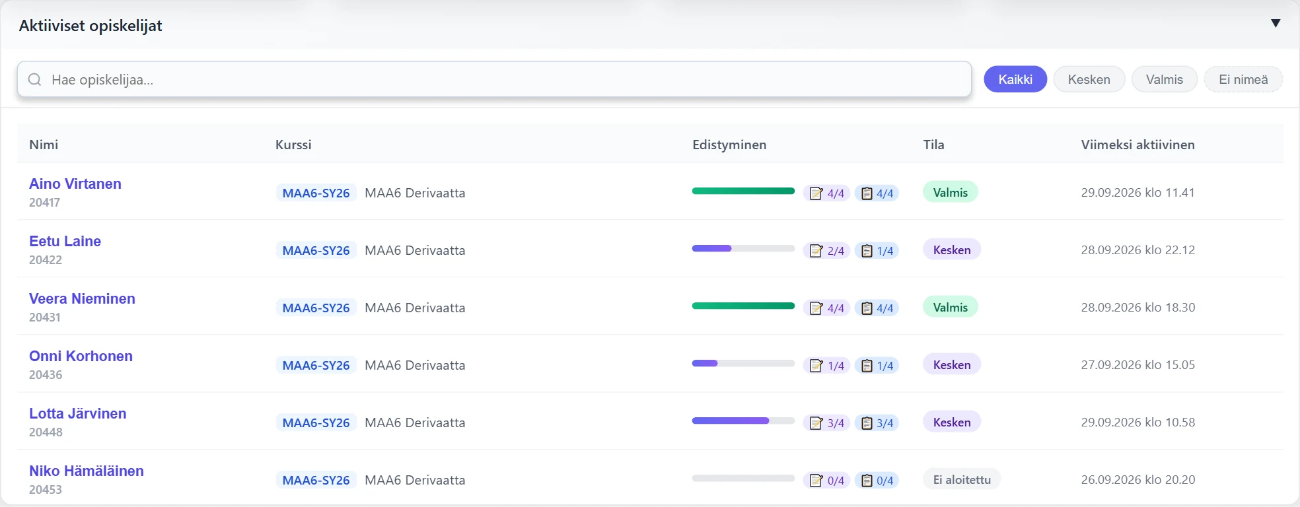Sort by the Nimi column header
1300x507 pixels.
(x=44, y=145)
